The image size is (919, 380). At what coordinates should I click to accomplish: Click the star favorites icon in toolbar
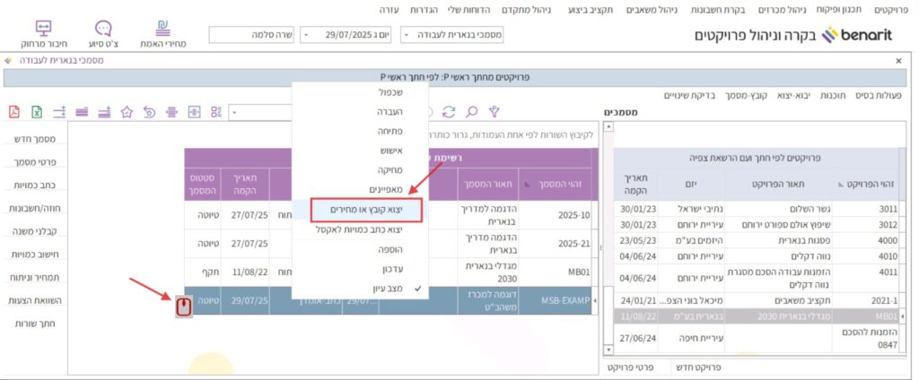coord(127,112)
